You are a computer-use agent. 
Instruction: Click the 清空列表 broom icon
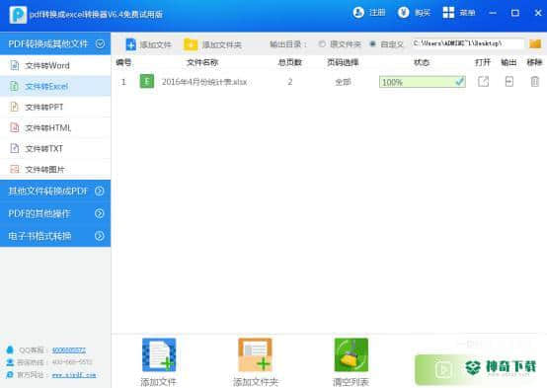pos(351,354)
